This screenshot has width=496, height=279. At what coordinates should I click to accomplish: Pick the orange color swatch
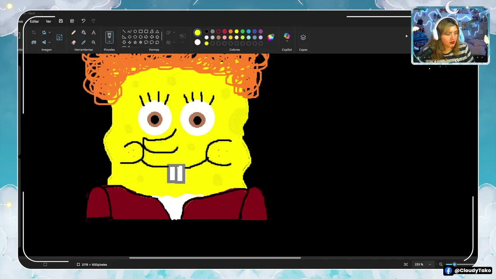231,31
